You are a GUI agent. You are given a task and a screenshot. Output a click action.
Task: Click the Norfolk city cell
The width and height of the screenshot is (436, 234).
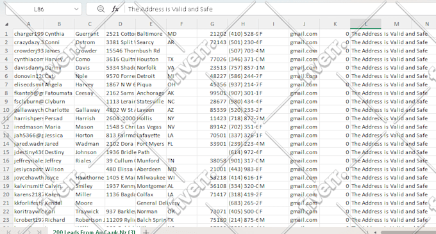click(x=151, y=68)
